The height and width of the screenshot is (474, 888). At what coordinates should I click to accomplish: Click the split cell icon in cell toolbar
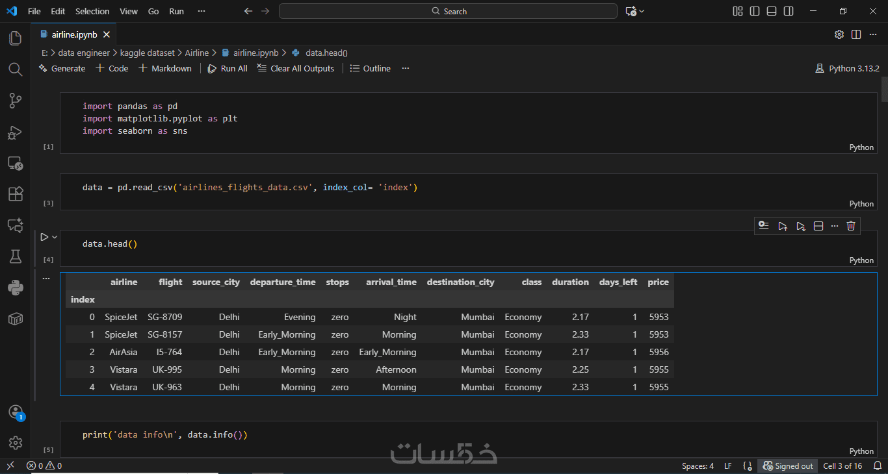[x=818, y=226]
